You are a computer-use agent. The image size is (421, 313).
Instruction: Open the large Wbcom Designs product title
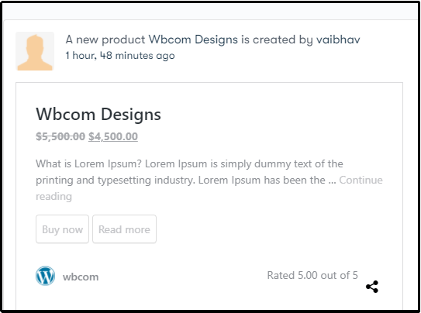(98, 114)
